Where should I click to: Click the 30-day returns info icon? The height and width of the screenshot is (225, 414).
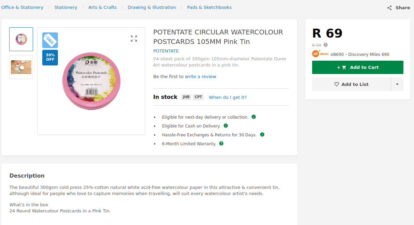tap(262, 135)
